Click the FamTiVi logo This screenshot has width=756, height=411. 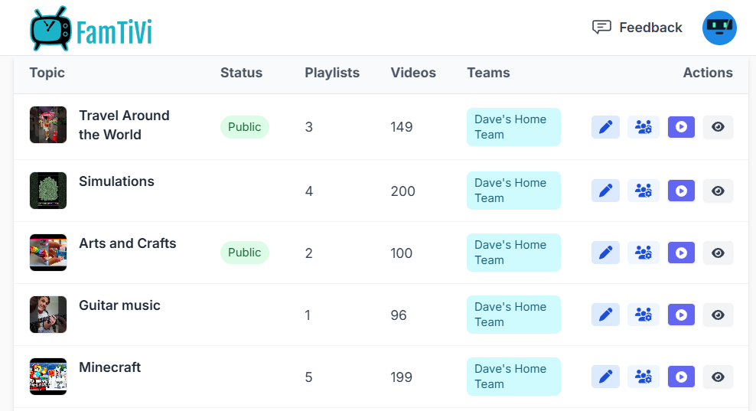point(91,29)
